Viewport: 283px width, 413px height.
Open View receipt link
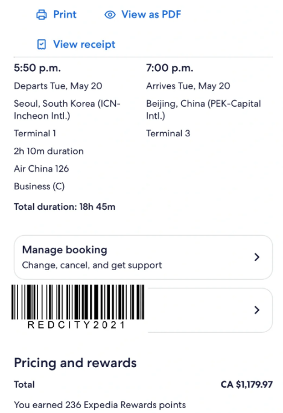(x=84, y=45)
